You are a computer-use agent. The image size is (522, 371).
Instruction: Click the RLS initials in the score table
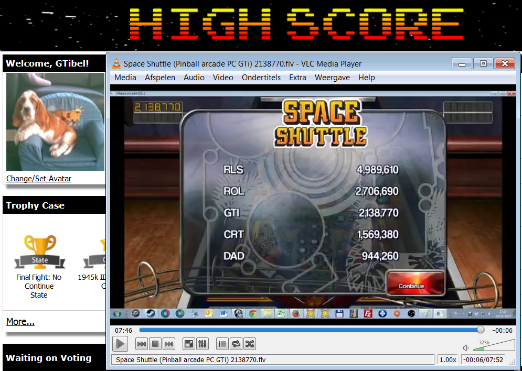point(233,170)
